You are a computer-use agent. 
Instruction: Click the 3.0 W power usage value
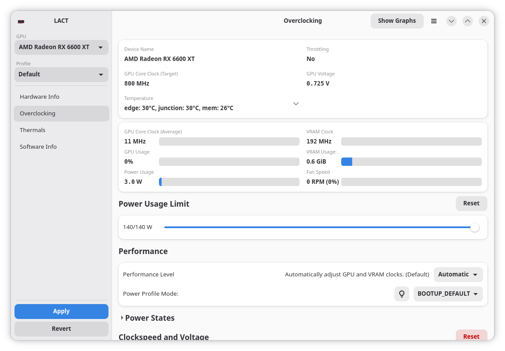[133, 182]
